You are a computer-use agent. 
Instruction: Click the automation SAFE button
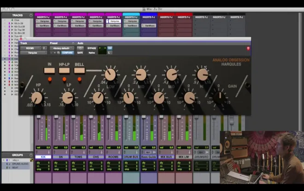tap(80, 52)
